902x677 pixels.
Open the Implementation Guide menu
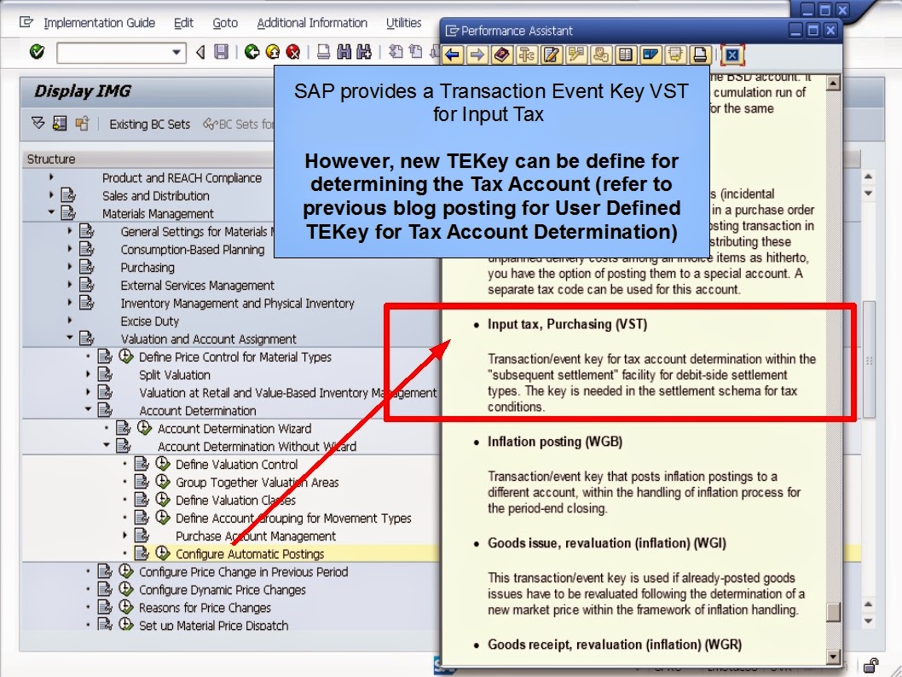coord(99,23)
